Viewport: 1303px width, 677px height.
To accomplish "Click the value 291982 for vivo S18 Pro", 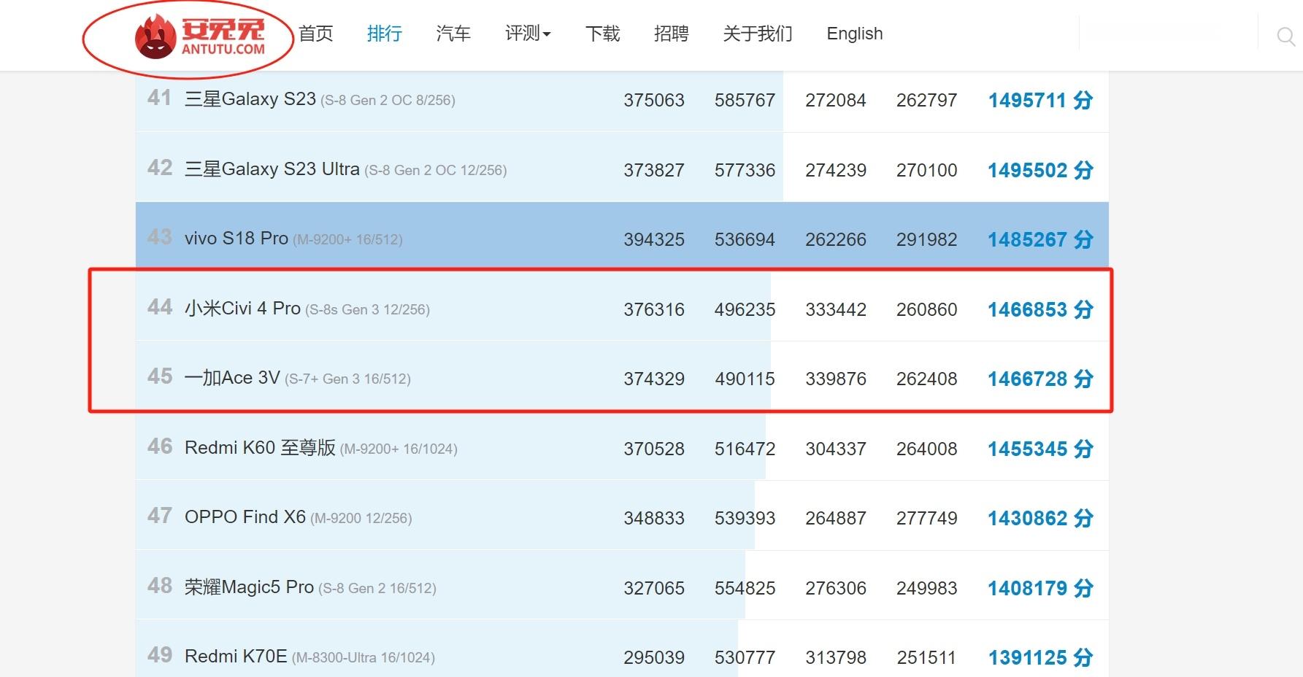I will 927,239.
